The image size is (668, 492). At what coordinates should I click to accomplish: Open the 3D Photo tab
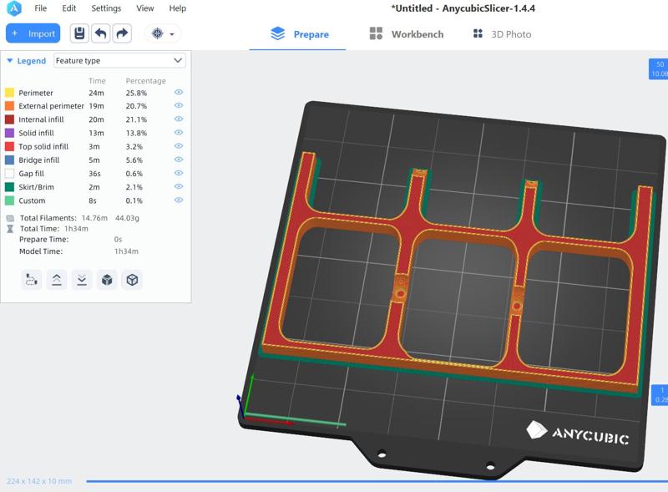click(503, 34)
